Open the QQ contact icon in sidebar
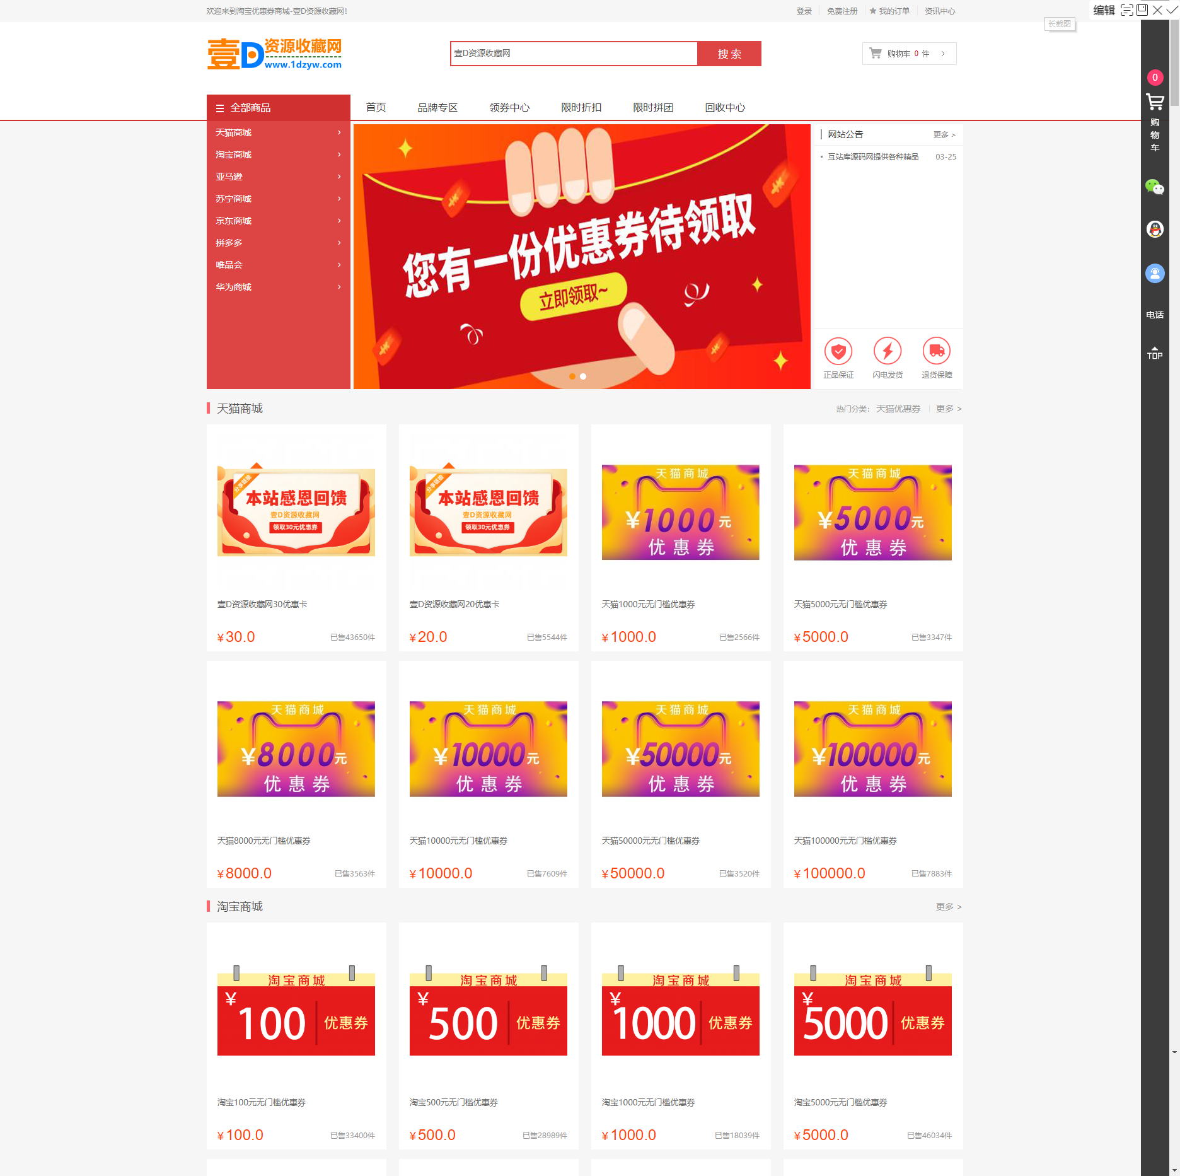Screen dimensions: 1180x1176 (1154, 230)
